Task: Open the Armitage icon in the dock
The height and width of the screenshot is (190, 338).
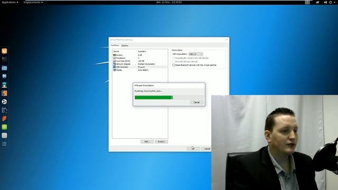Action: pyautogui.click(x=4, y=85)
